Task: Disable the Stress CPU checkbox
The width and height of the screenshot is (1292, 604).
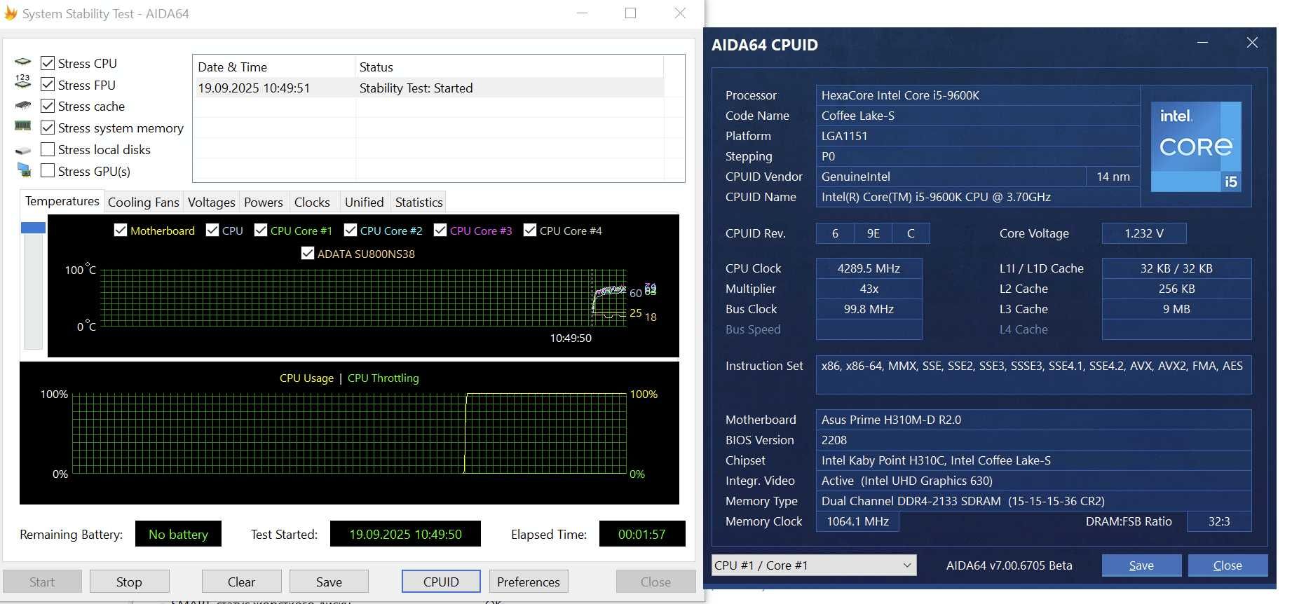Action: click(48, 63)
